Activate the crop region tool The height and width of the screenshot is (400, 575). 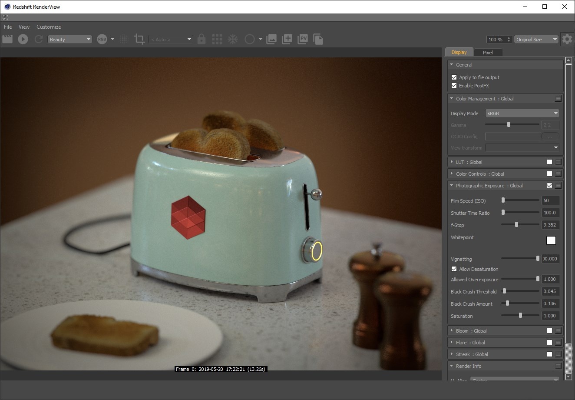[139, 39]
